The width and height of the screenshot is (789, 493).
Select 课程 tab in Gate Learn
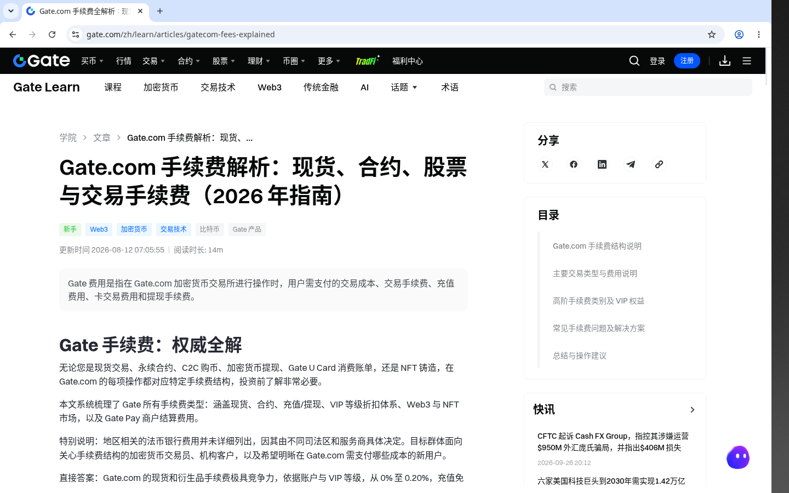(x=113, y=87)
